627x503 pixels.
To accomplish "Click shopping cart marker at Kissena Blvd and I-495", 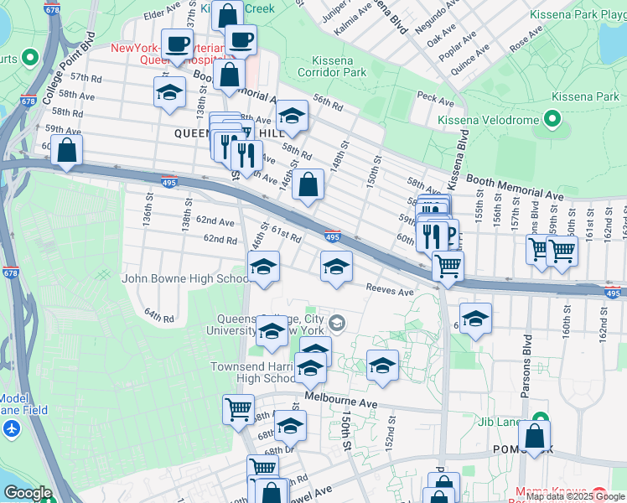I will point(448,269).
